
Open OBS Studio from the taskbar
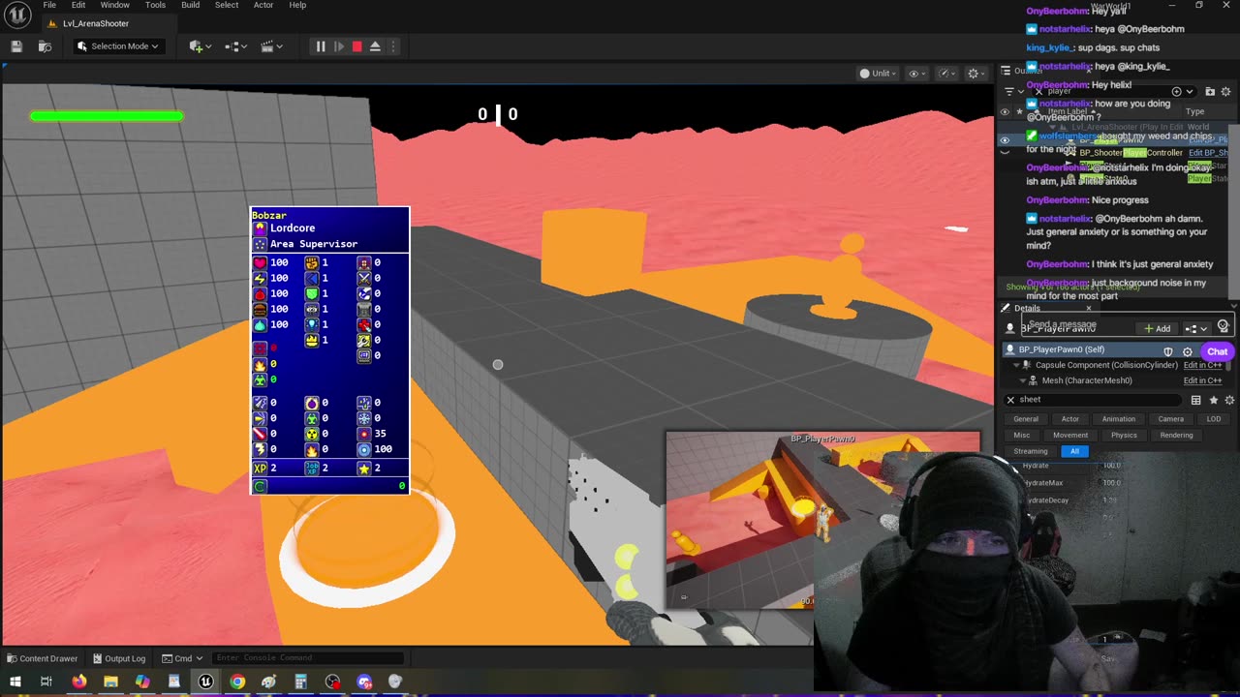[x=332, y=682]
